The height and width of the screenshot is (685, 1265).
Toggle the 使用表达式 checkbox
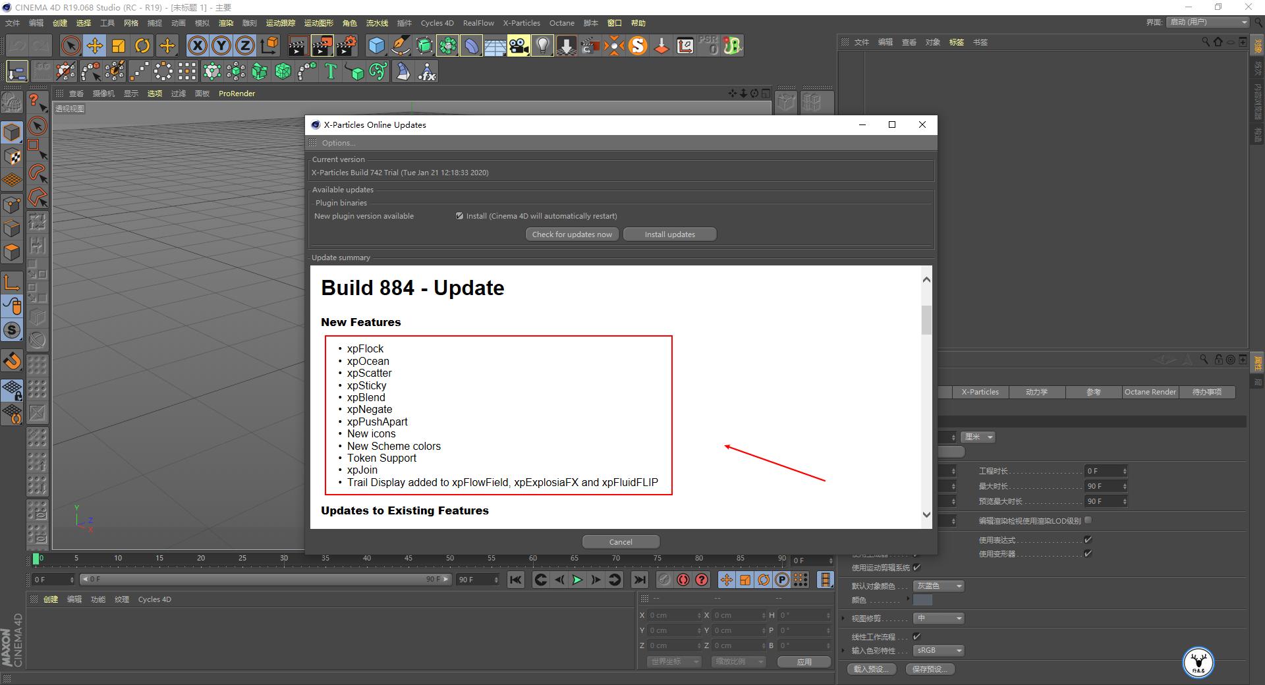click(x=1088, y=540)
